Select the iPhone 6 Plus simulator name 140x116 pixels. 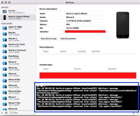pyautogui.click(x=14, y=79)
